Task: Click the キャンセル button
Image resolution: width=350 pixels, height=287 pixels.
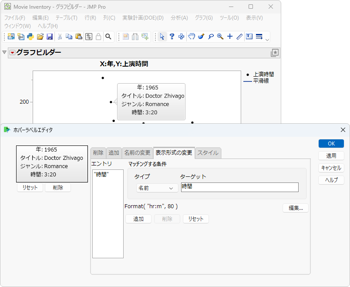Action: [x=331, y=168]
